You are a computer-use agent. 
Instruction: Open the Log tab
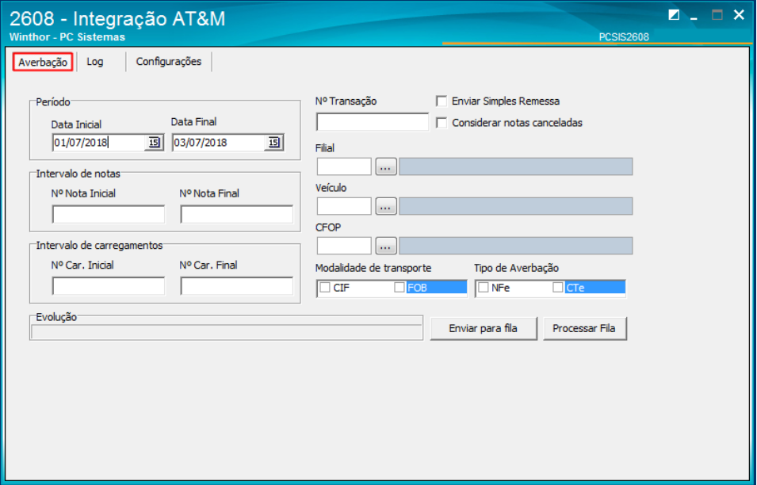pos(95,62)
